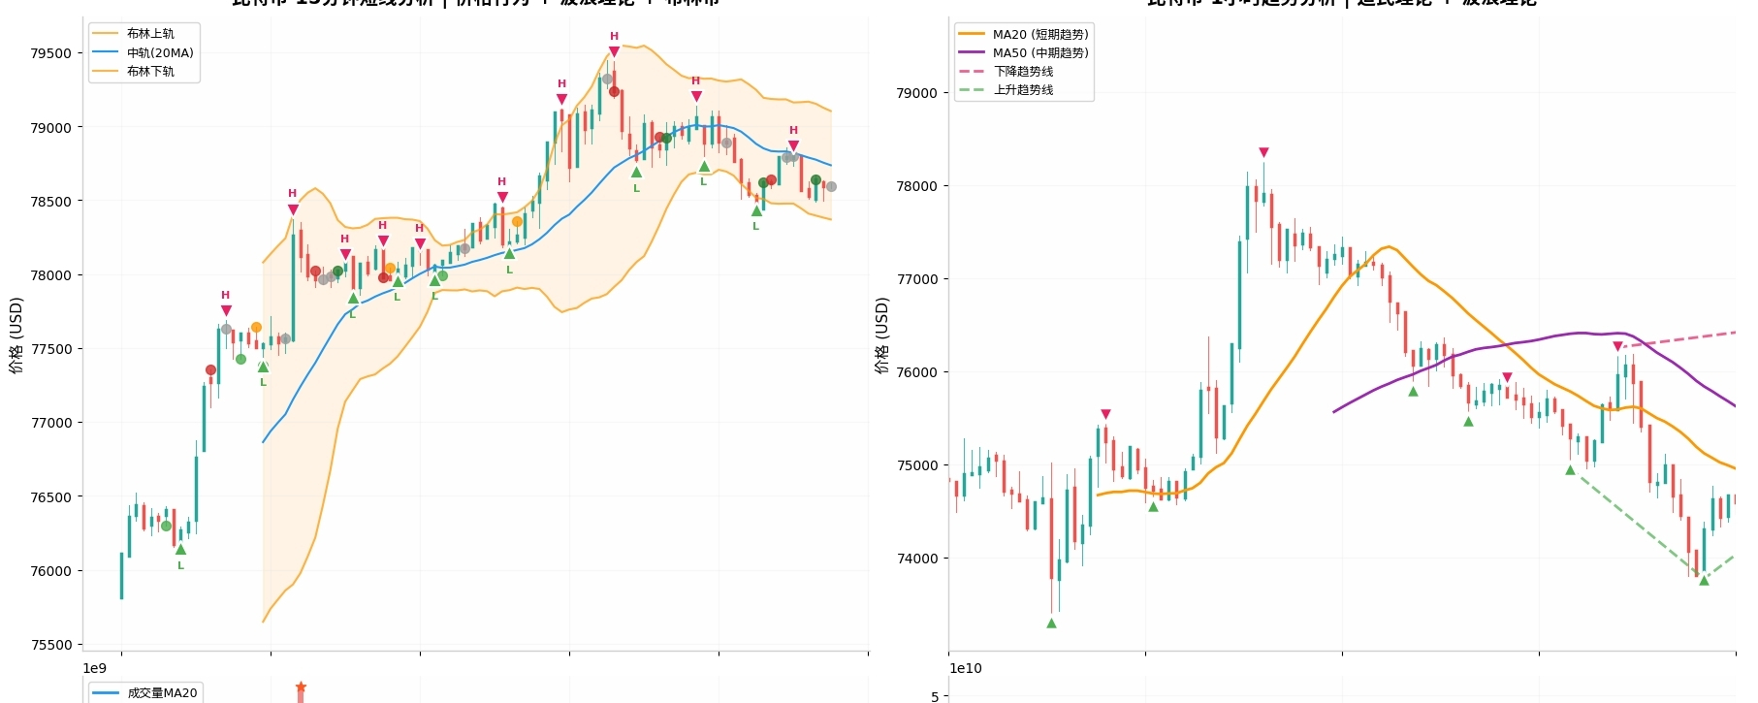1758x703 pixels.
Task: Click the pink triangle starting the dashed downtrend line
Action: pyautogui.click(x=1617, y=346)
